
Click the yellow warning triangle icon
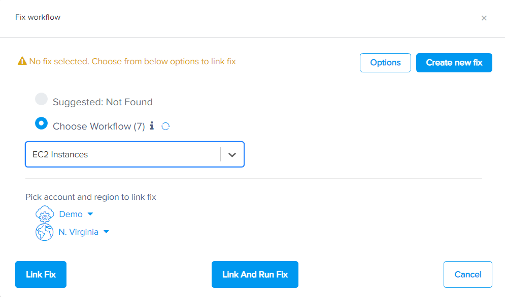coord(22,61)
